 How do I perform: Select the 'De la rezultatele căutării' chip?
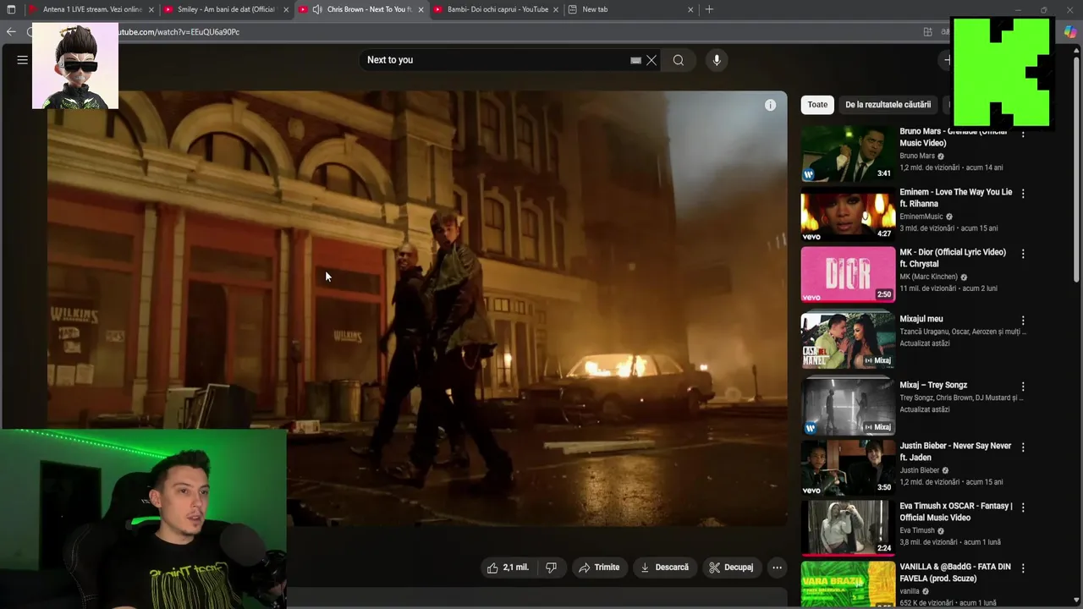click(888, 105)
